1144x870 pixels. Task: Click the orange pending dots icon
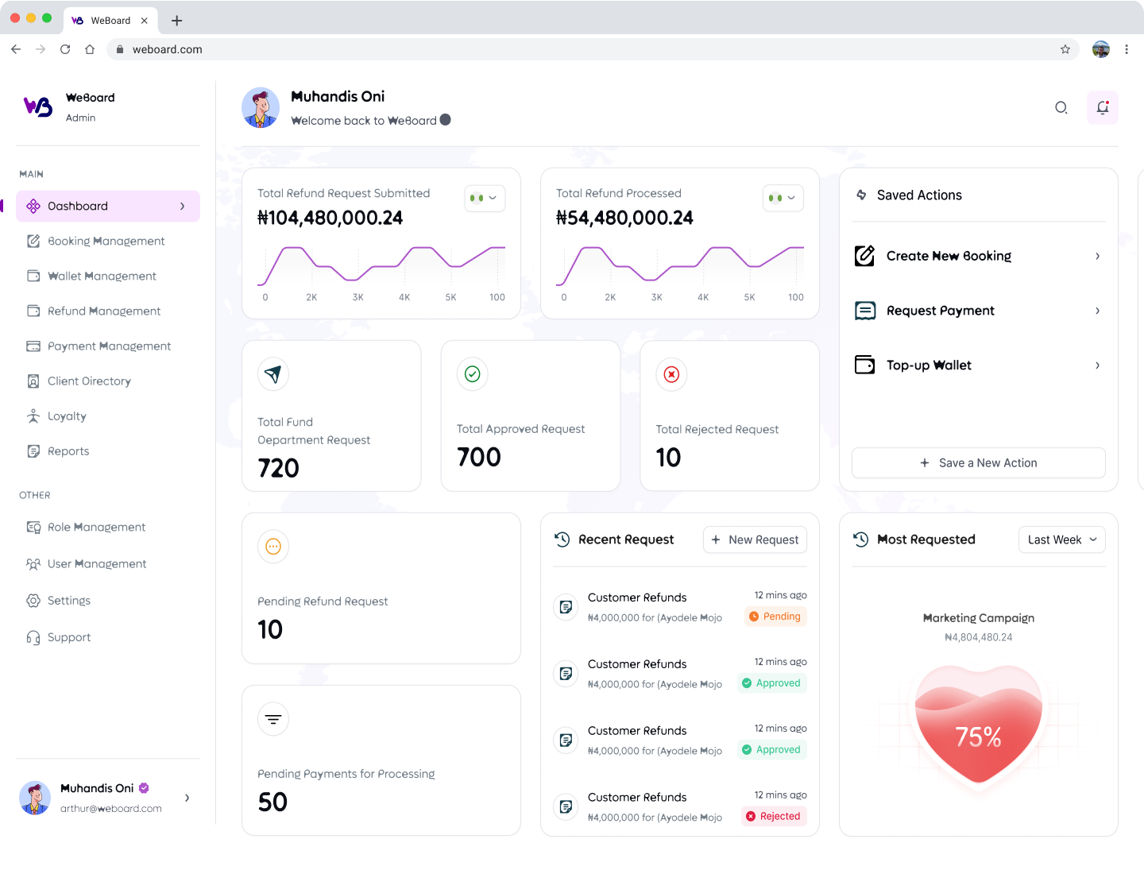[273, 547]
